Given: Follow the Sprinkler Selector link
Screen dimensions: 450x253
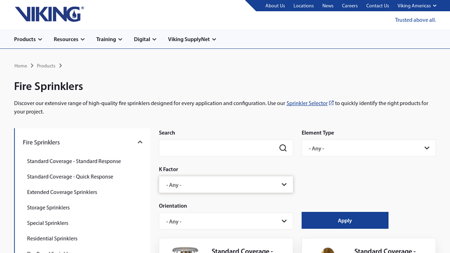Looking at the screenshot, I should pyautogui.click(x=307, y=103).
